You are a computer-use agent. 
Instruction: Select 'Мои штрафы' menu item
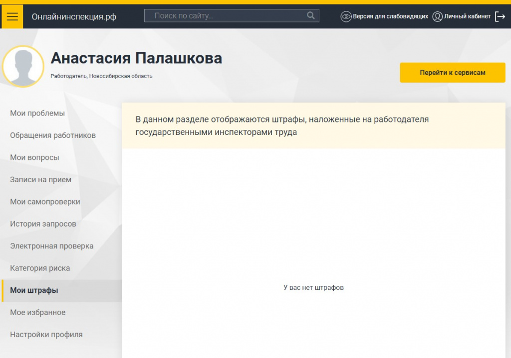point(62,290)
